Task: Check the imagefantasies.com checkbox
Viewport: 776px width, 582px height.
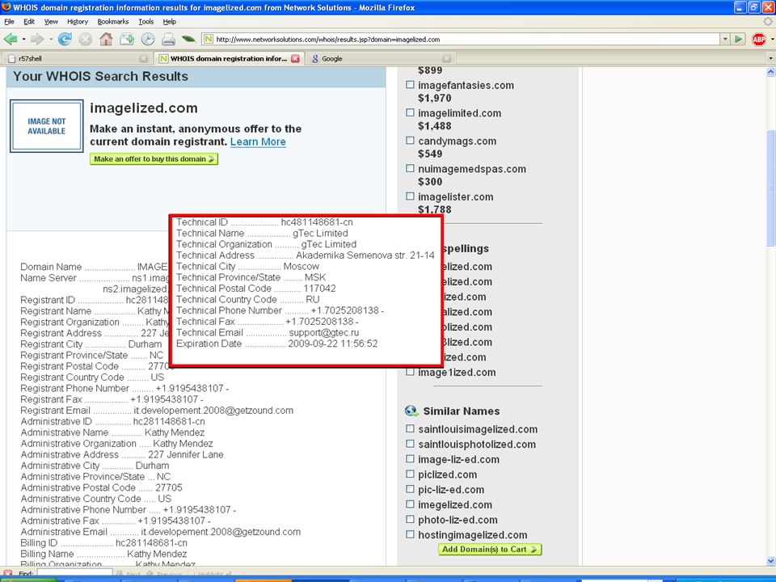Action: point(410,85)
